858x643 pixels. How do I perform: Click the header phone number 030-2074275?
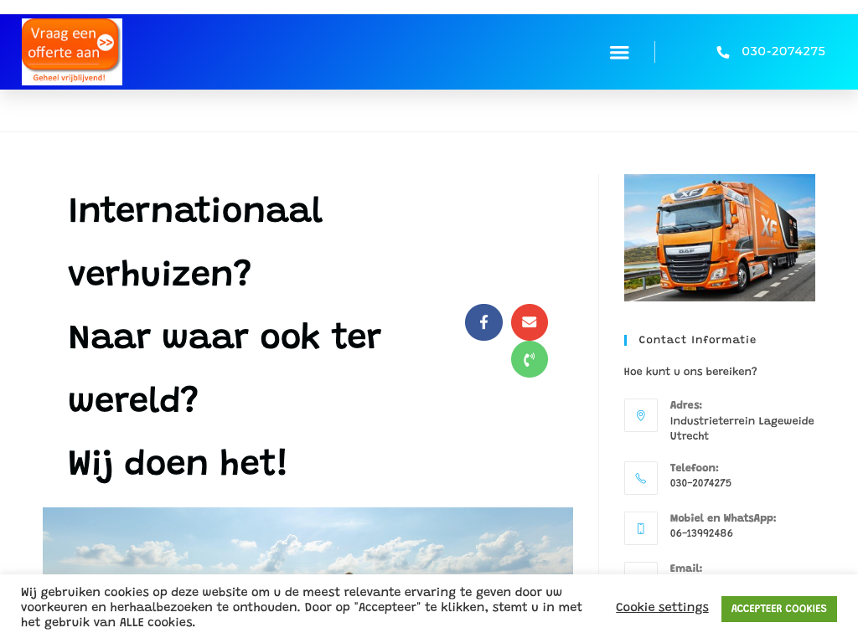pyautogui.click(x=783, y=52)
